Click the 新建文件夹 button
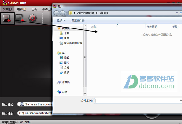Viewport: 182px width, 124px height. point(78,20)
